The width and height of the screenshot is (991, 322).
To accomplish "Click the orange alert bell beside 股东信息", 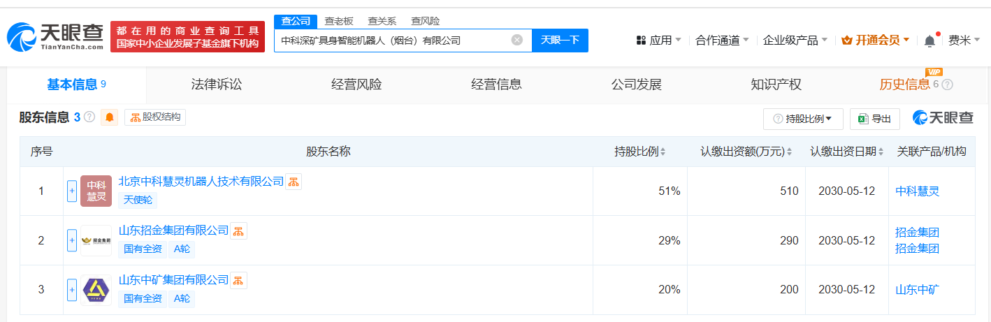I will click(110, 117).
